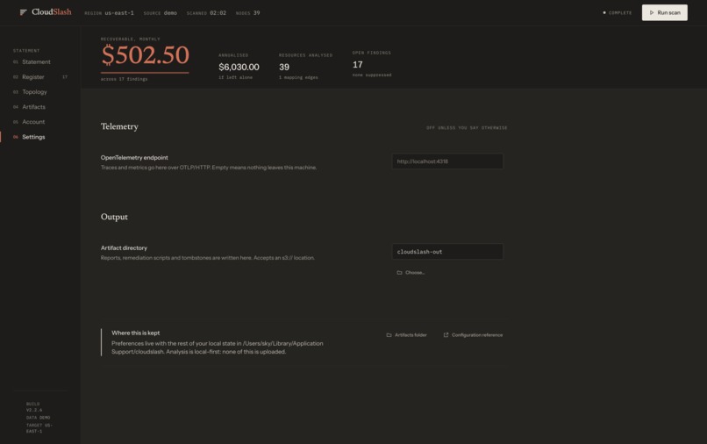Click the Complete status dot
The width and height of the screenshot is (707, 444).
coord(604,12)
